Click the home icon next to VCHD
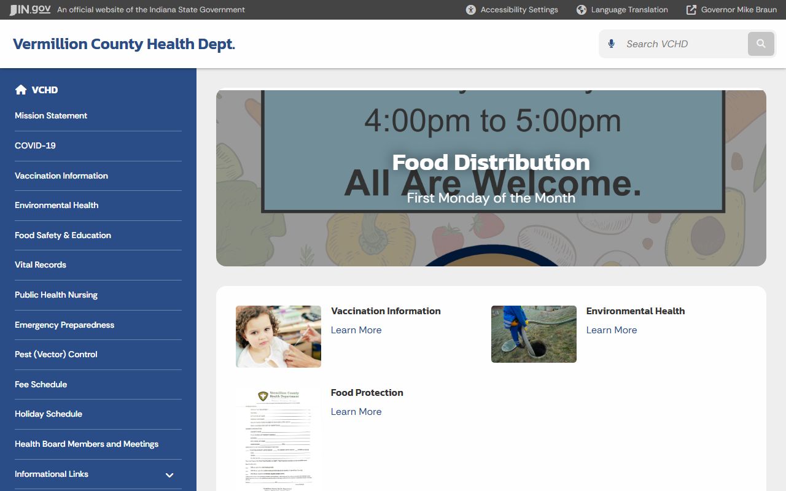The width and height of the screenshot is (786, 491). click(21, 90)
